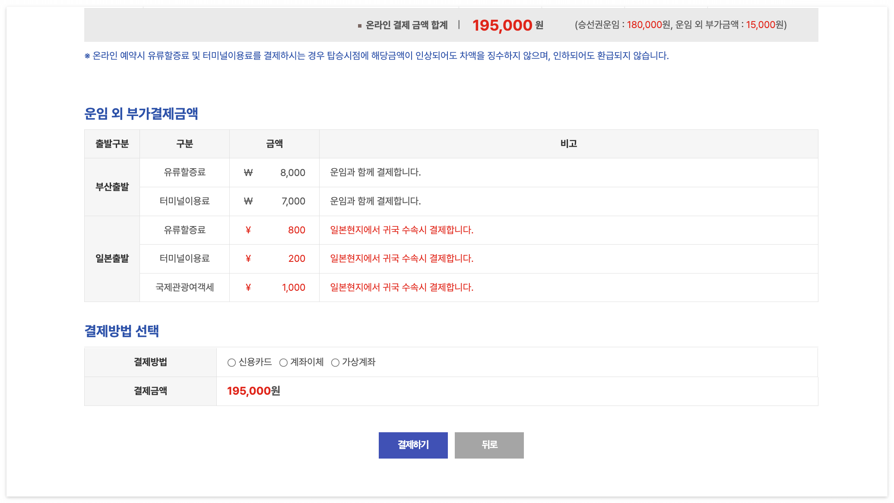Click the 일본출발 row header cell

tap(112, 259)
